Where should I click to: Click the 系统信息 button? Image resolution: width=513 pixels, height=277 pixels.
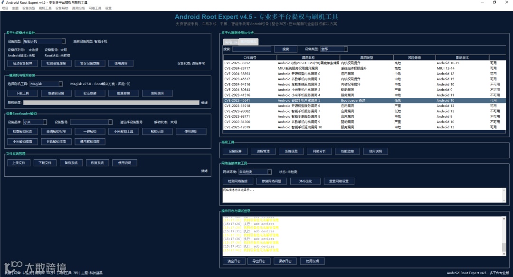tap(291, 151)
